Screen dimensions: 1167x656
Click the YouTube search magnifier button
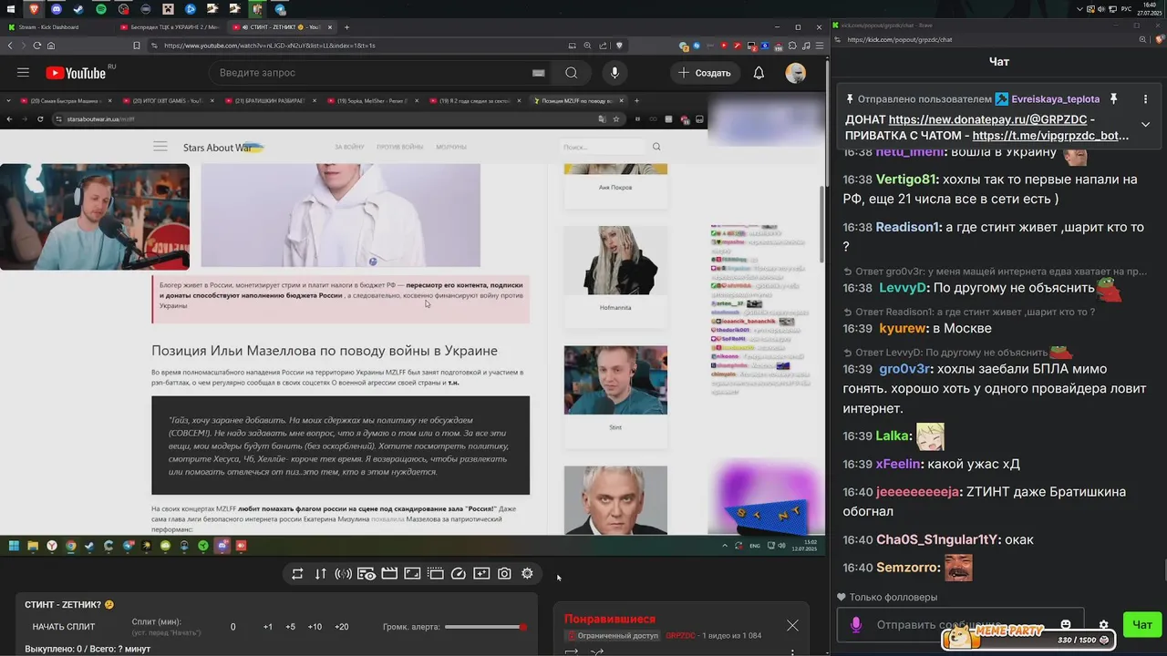(571, 73)
